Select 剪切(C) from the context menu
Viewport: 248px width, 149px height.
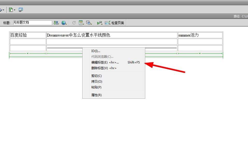tap(114, 76)
